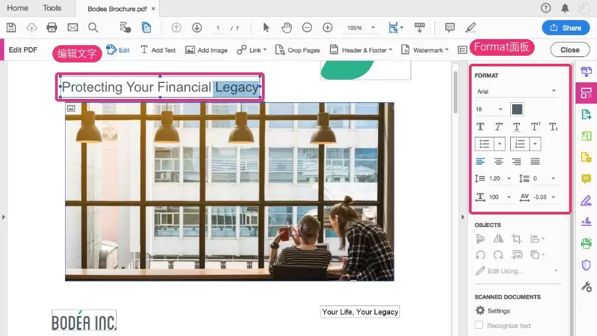Click the office window photo in document
Viewport: 597px width, 336px height.
pyautogui.click(x=230, y=192)
